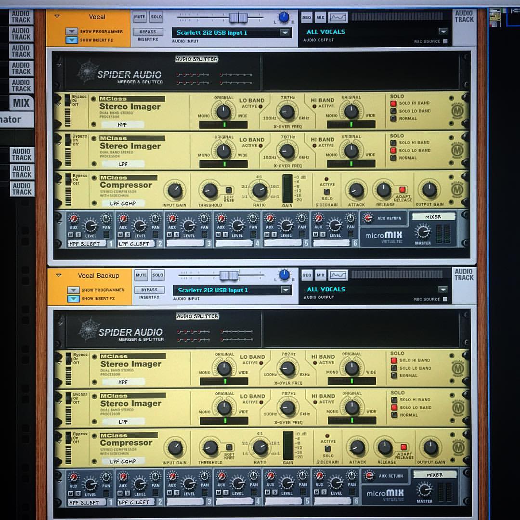The image size is (520, 520).
Task: Fold the Spider Audio device in Vocal Backup rack
Action: coord(60,324)
